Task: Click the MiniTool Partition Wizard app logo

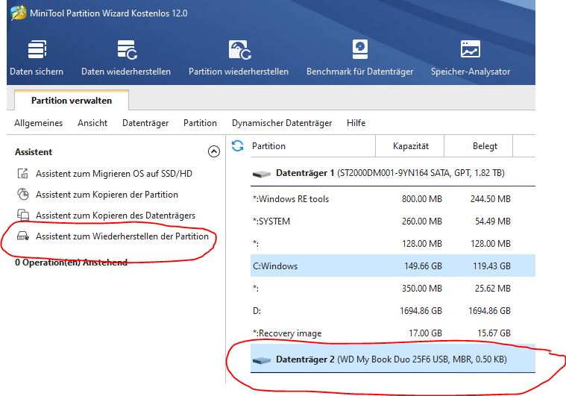Action: (x=19, y=13)
